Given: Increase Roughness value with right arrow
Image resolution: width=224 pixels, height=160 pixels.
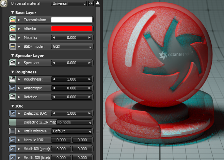Looking at the screenshot, I should click(x=90, y=79).
